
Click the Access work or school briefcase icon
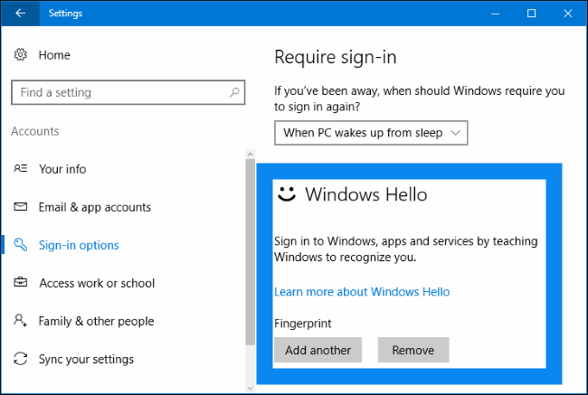pos(21,283)
